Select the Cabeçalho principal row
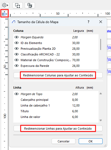This screenshot has height=150, width=111. click(x=56, y=100)
